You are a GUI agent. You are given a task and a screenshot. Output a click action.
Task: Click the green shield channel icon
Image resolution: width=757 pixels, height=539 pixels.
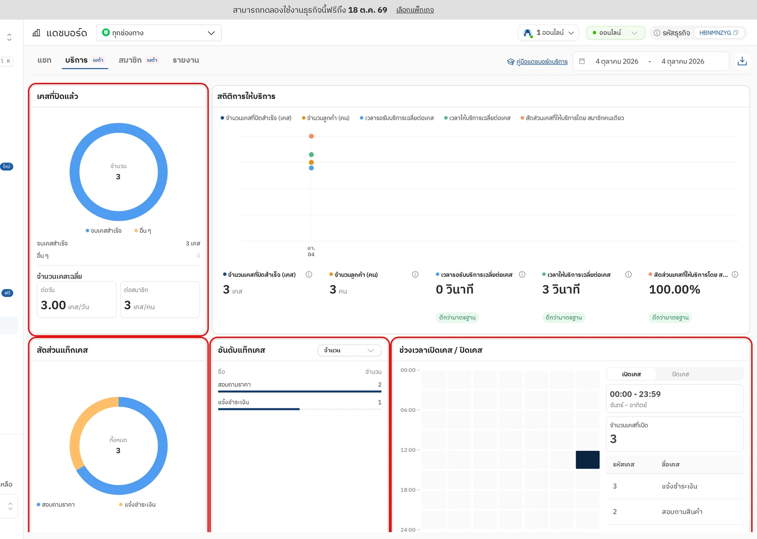105,33
